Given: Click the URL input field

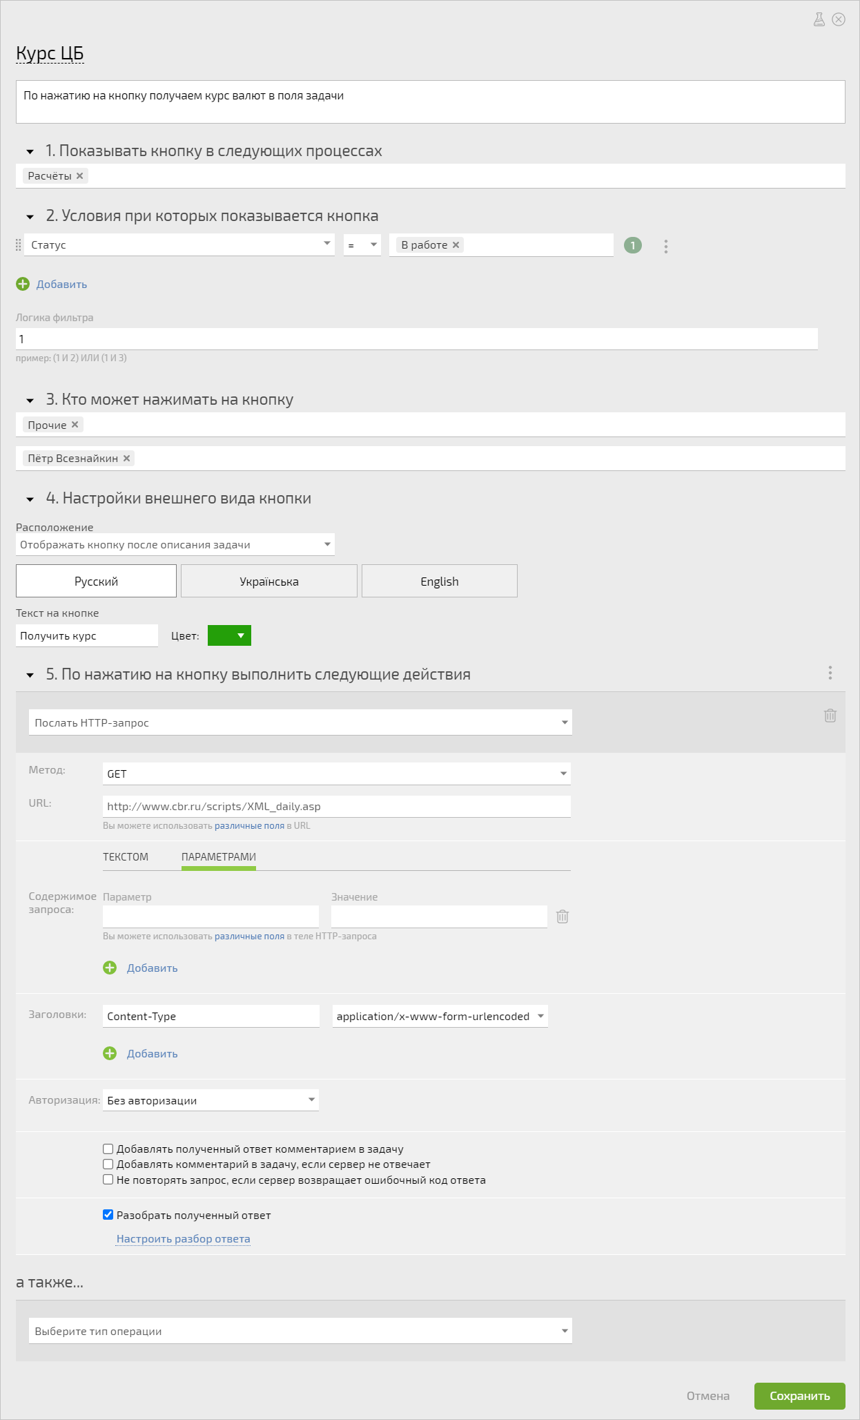Looking at the screenshot, I should (x=337, y=806).
